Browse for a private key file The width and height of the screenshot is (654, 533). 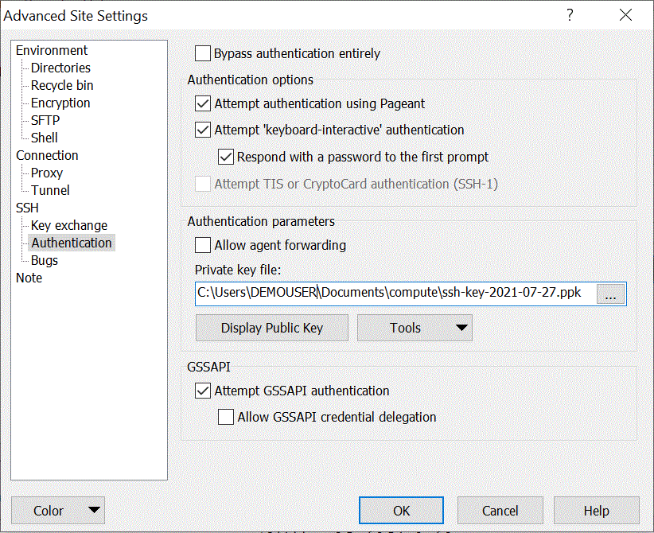(610, 294)
